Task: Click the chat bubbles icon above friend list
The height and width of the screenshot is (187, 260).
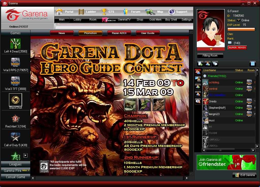Action: point(215,64)
